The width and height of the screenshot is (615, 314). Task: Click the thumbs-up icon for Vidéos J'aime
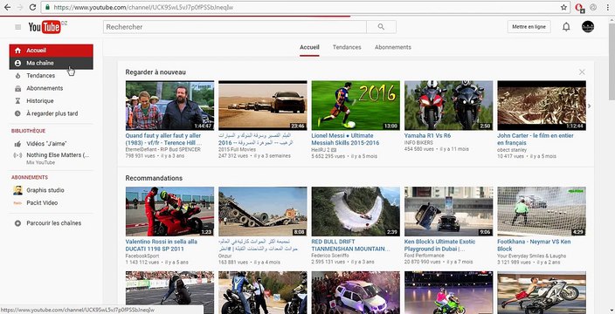click(x=17, y=144)
